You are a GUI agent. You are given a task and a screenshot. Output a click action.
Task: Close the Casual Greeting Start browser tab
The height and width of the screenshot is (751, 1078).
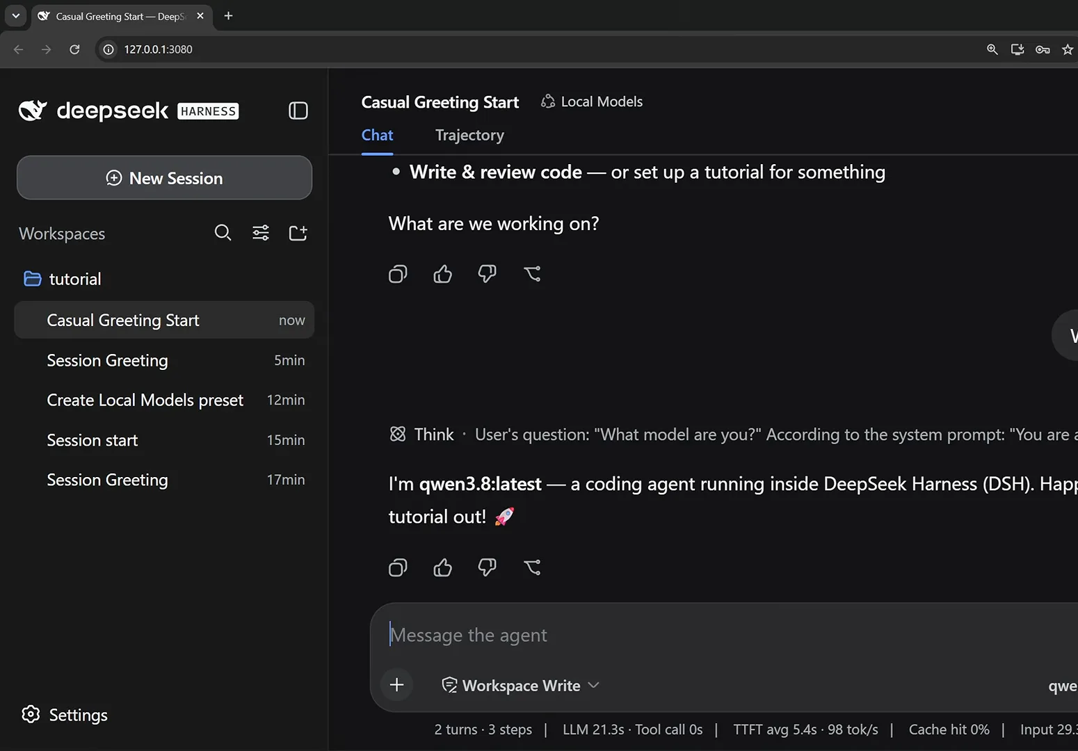click(x=200, y=16)
